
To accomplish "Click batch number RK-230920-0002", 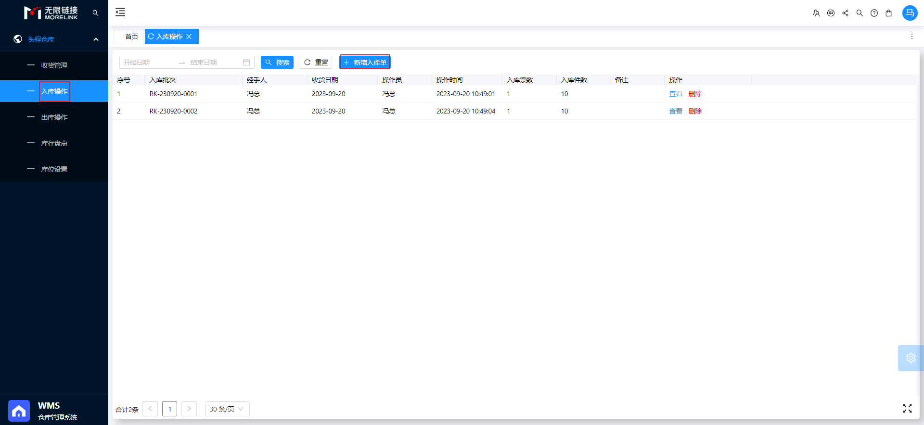I will tap(173, 111).
